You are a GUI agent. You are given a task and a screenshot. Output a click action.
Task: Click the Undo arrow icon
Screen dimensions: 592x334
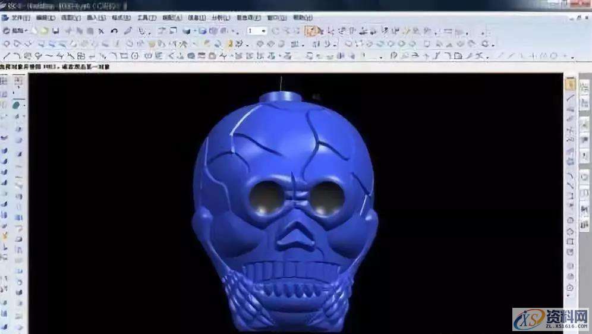[x=114, y=31]
